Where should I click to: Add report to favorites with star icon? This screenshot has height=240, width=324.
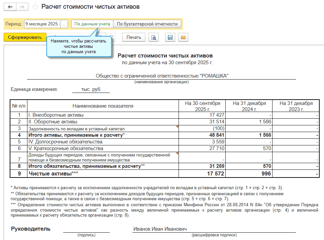pyautogui.click(x=35, y=7)
